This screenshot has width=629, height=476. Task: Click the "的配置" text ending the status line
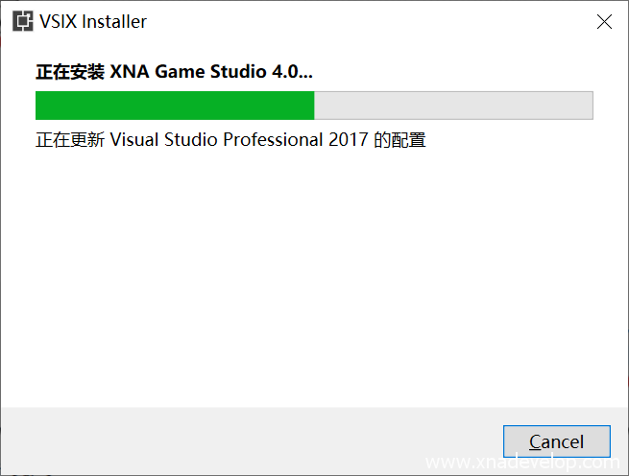coord(399,140)
